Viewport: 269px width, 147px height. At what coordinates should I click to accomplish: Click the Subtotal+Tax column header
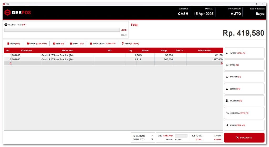[204, 50]
